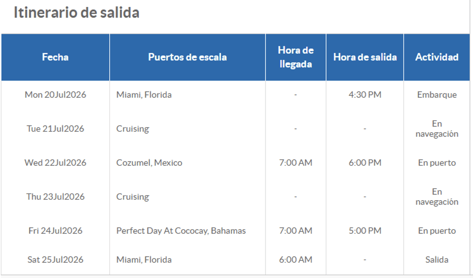This screenshot has height=278, width=473.
Task: Click the Fecha column header
Action: (55, 57)
